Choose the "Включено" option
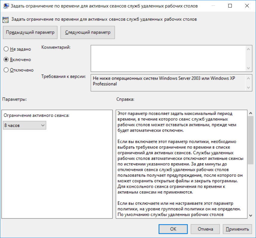Image resolution: width=256 pixels, height=238 pixels. coord(6,60)
